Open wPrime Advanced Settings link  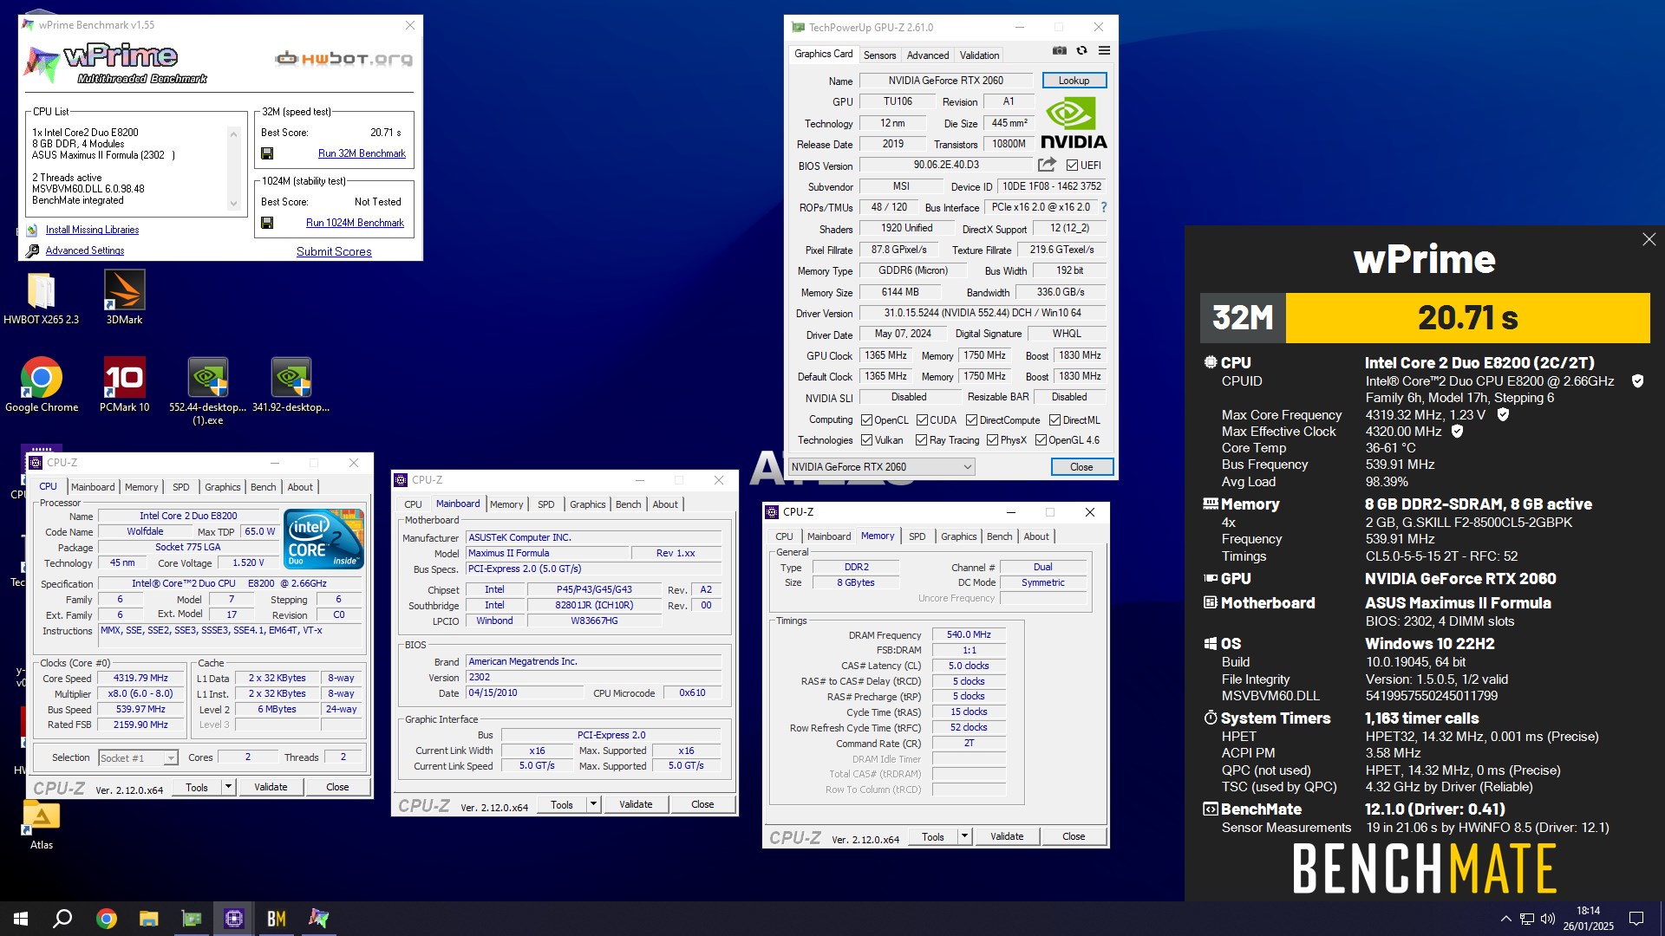[x=84, y=250]
